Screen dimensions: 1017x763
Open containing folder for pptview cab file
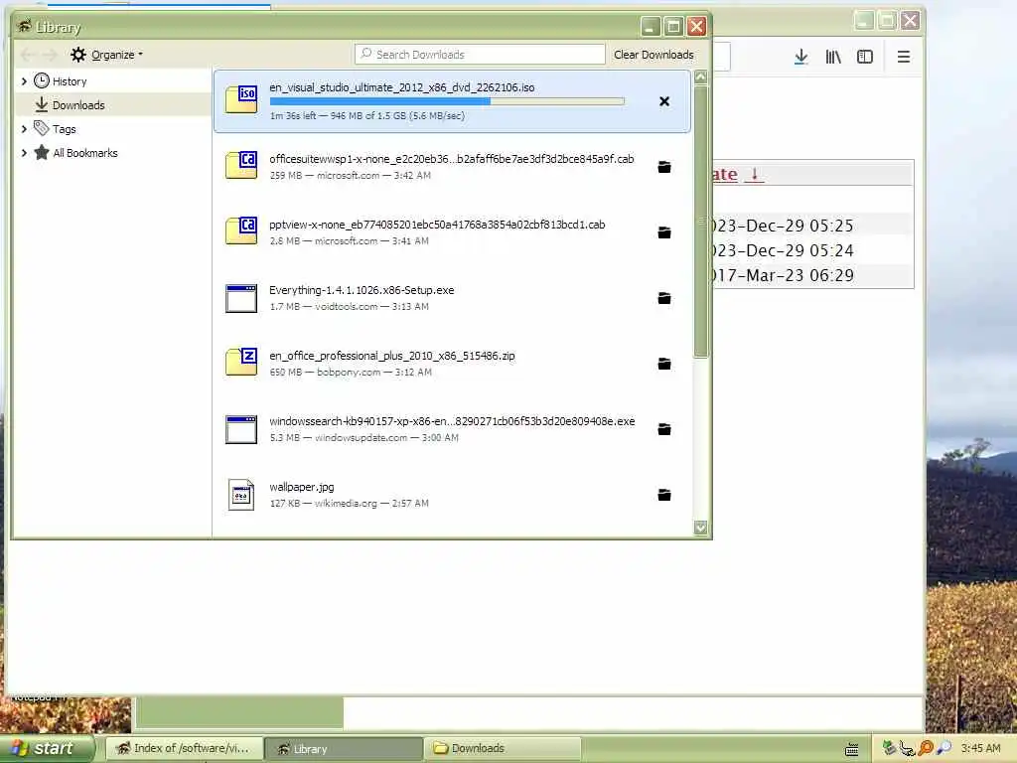point(664,232)
